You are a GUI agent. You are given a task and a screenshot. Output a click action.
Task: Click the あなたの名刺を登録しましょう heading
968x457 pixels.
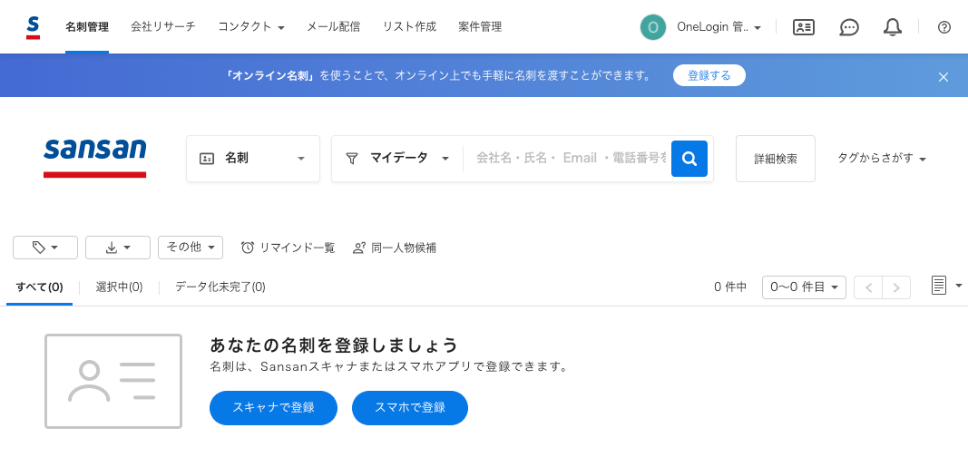click(334, 345)
